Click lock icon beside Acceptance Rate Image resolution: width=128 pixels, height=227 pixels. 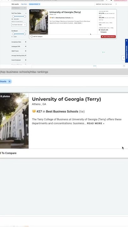point(26,42)
